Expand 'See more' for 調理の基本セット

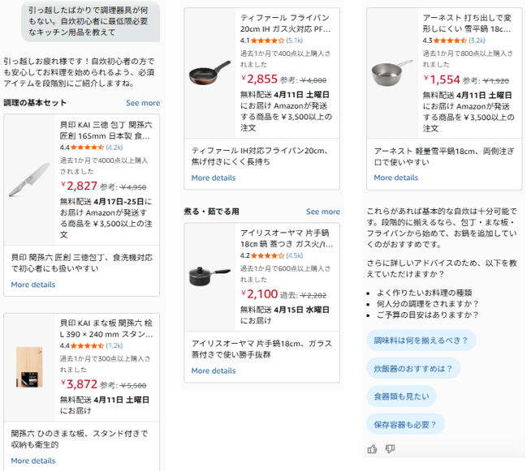point(143,103)
